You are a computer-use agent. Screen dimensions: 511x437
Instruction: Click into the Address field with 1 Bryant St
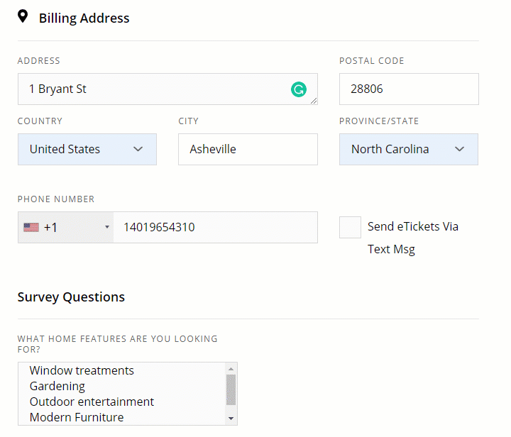[x=156, y=89]
